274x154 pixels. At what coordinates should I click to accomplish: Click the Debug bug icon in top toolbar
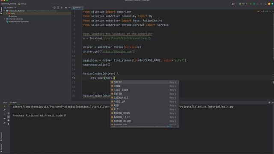tap(254, 4)
